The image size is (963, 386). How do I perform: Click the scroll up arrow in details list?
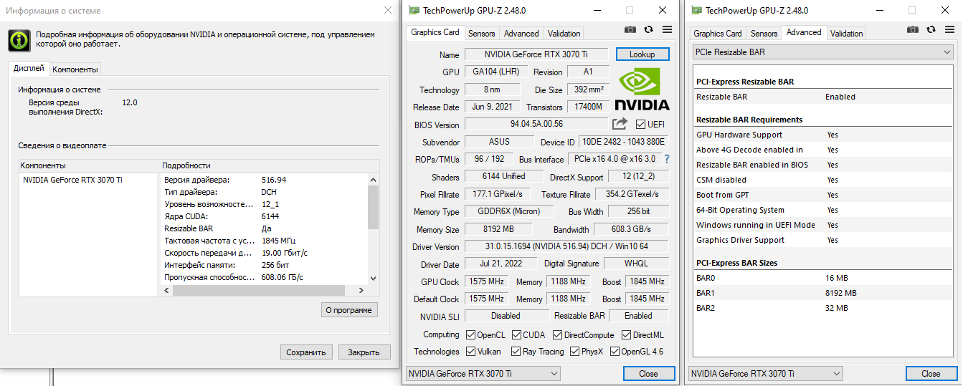373,179
